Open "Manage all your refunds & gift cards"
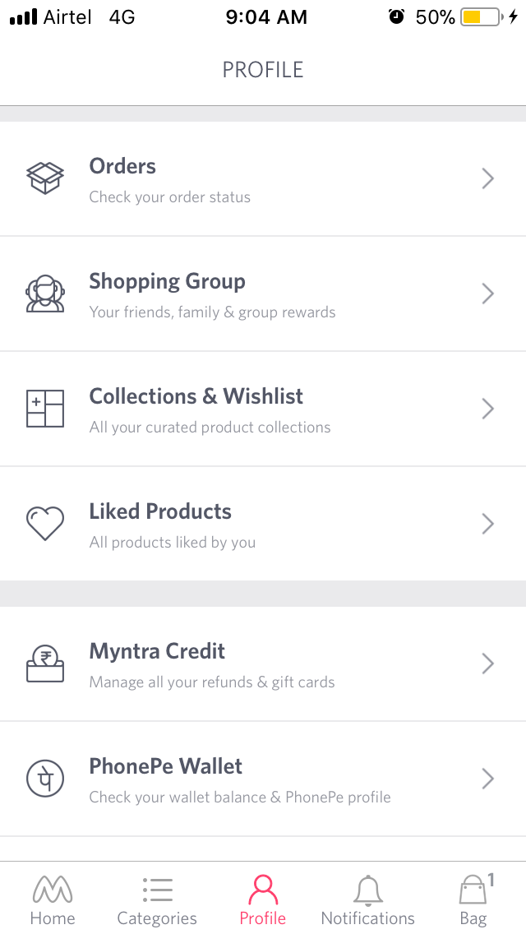 click(212, 682)
